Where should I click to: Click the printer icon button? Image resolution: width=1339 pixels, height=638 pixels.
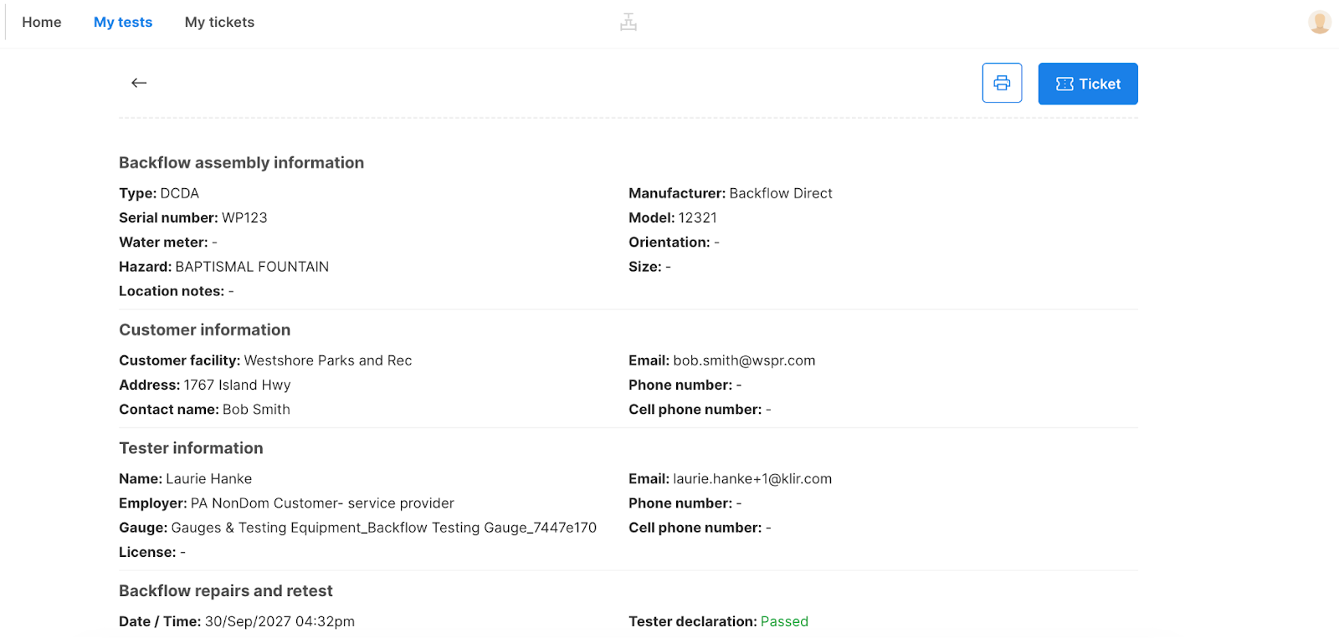pyautogui.click(x=1002, y=83)
